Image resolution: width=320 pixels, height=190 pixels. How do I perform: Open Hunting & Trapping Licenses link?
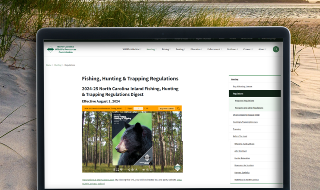pos(245,122)
